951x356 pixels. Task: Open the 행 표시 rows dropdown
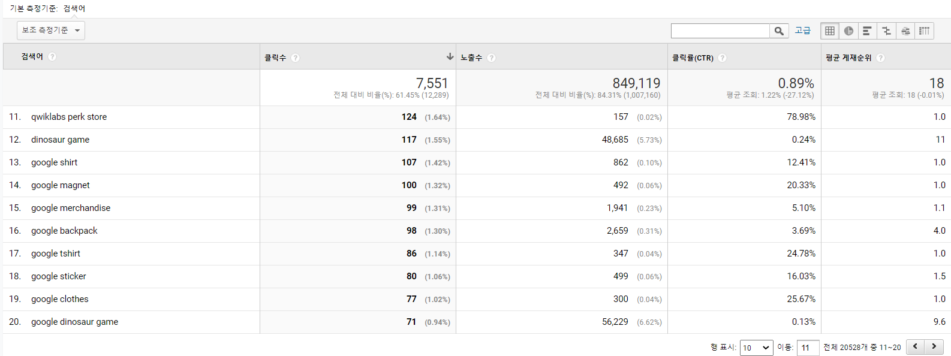[757, 348]
